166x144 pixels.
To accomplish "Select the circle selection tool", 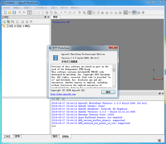I will point(38,13).
